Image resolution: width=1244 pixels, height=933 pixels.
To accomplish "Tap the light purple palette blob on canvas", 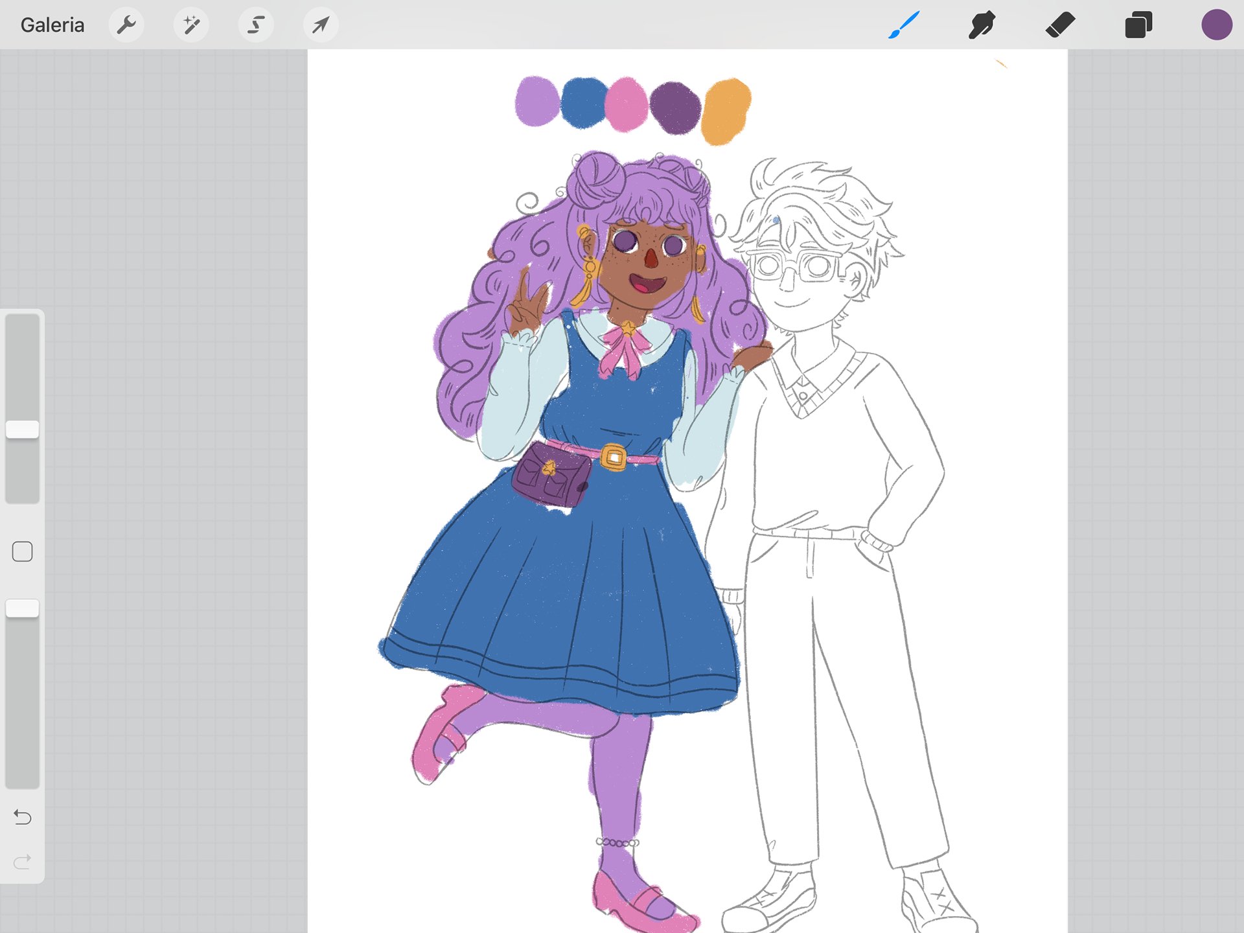I will (537, 101).
